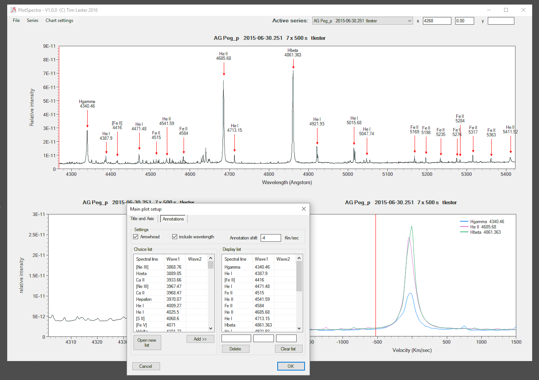
Task: Click the Clear list button
Action: click(288, 349)
